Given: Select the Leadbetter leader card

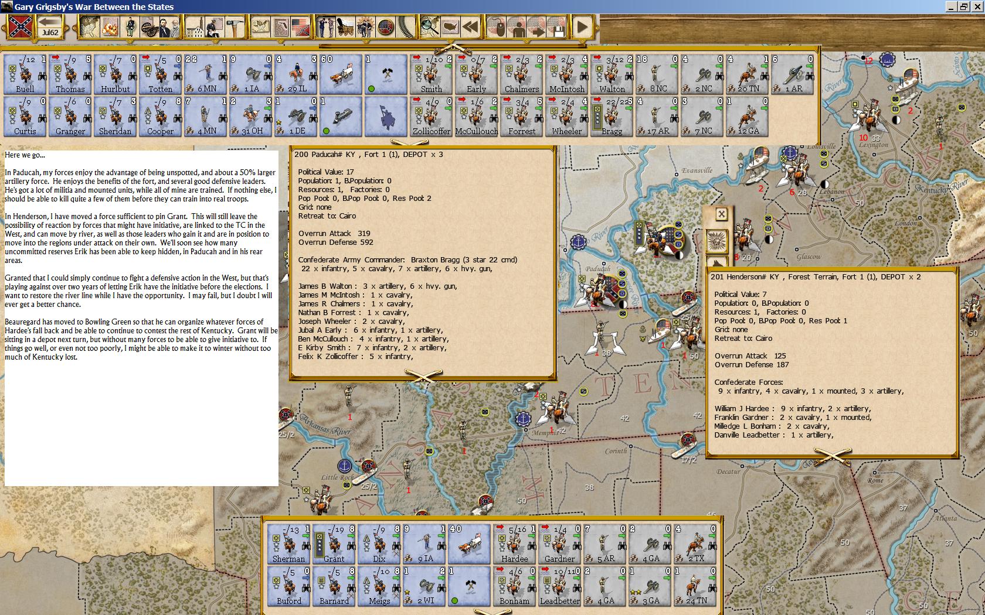Looking at the screenshot, I should click(560, 586).
